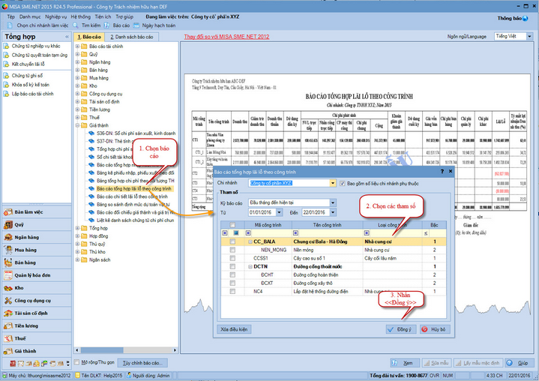This screenshot has height=381, width=539.
Task: Click the Hủy bỏ button
Action: tap(435, 329)
